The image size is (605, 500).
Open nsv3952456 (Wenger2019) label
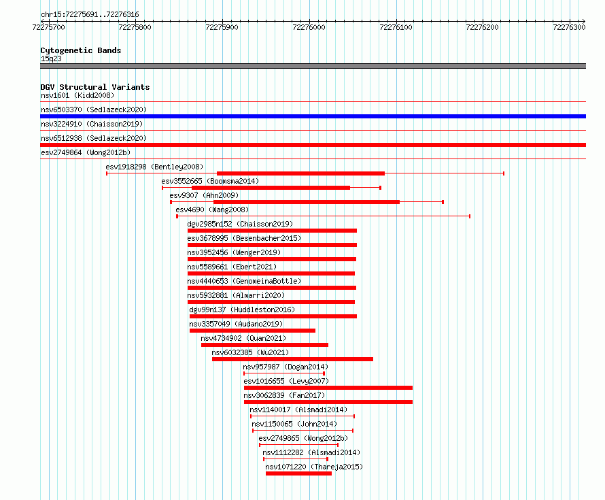point(234,252)
